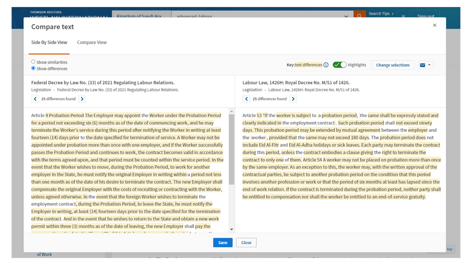Close the Compare text dialog with X
Viewport: 472px width, 265px height.
434,25
